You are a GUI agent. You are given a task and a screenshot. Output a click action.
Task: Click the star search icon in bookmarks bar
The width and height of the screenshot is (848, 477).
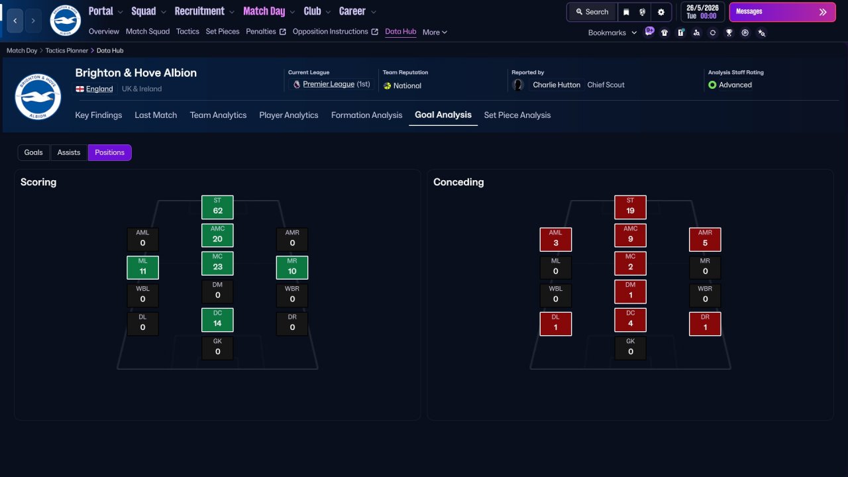coord(761,32)
